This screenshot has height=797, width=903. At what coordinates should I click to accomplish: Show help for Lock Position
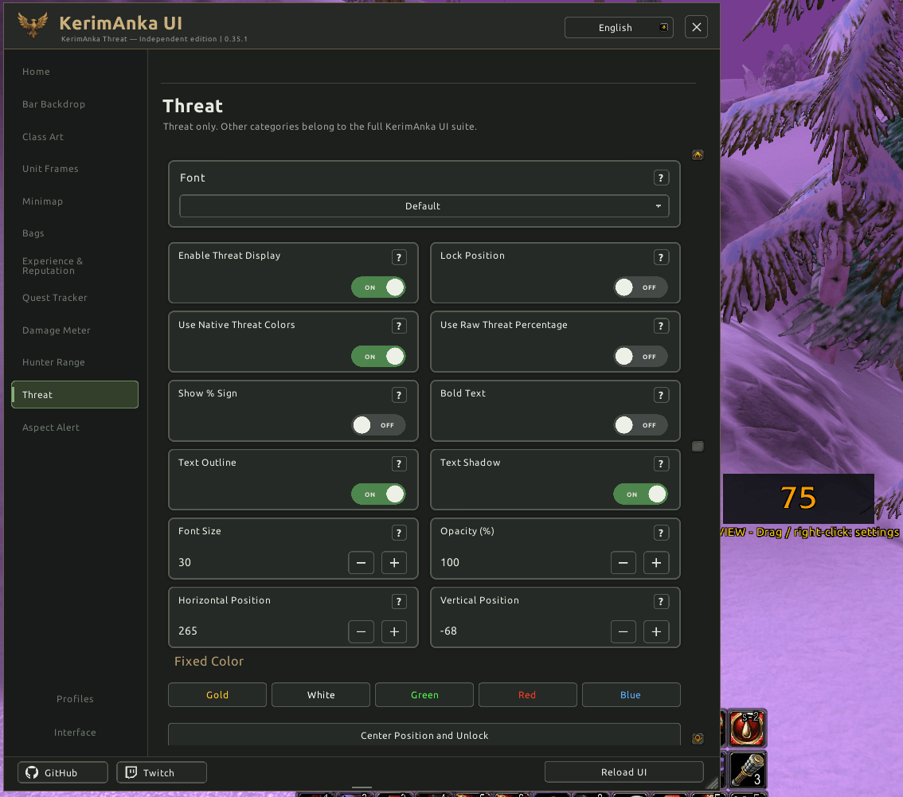[661, 257]
